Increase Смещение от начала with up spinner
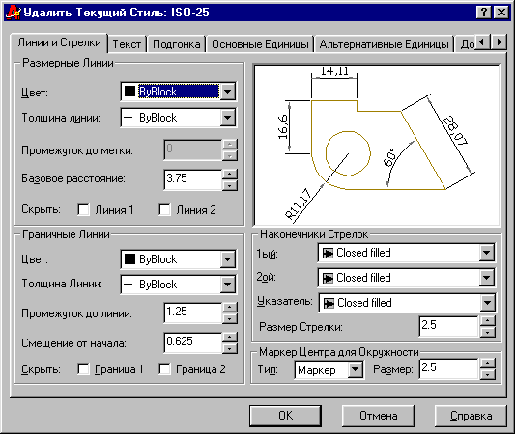This screenshot has height=434, width=515. (230, 337)
